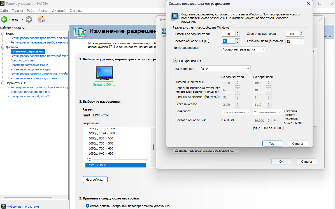The height and width of the screenshot is (209, 335).
Task: Open the Back history dropdown arrow
Action: pos(22,19)
